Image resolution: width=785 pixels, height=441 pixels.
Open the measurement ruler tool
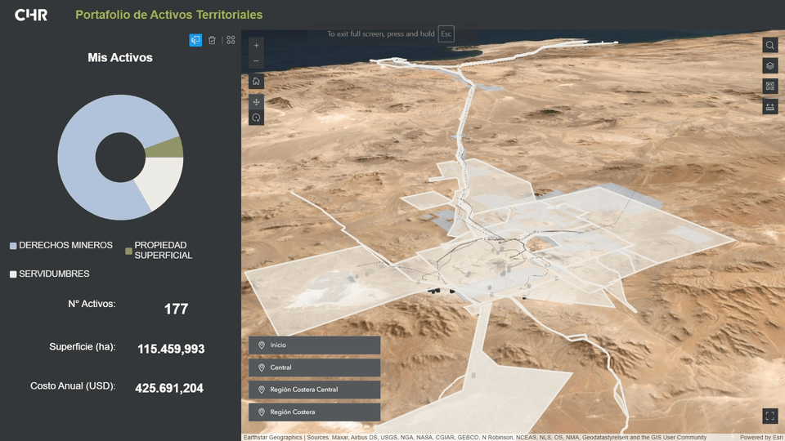(769, 106)
